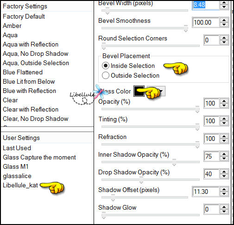Decrease Shadow Offset with down arrow
This screenshot has width=234, height=225.
pyautogui.click(x=224, y=194)
